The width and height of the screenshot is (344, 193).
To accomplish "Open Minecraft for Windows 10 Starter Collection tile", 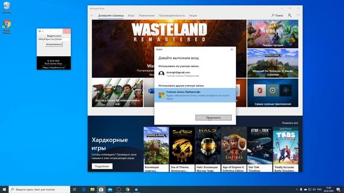I will 273,63.
